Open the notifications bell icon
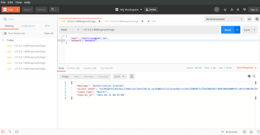Viewport: 260px width, 135px height. (238, 9)
